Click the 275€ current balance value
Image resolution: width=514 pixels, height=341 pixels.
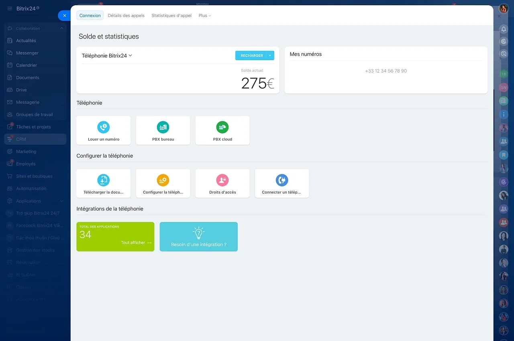257,83
